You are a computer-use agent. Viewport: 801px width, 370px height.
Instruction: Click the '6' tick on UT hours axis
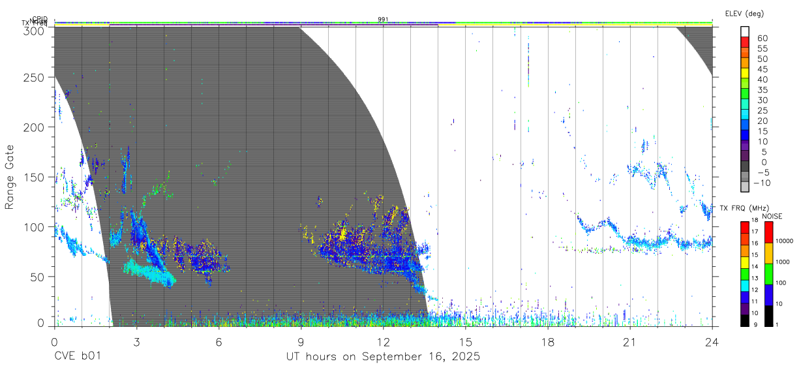(219, 341)
